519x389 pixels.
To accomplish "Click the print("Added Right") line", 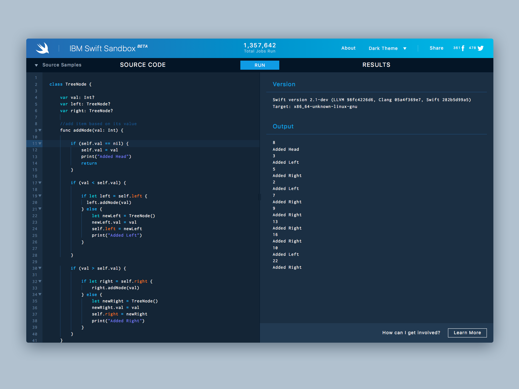I will coord(118,321).
